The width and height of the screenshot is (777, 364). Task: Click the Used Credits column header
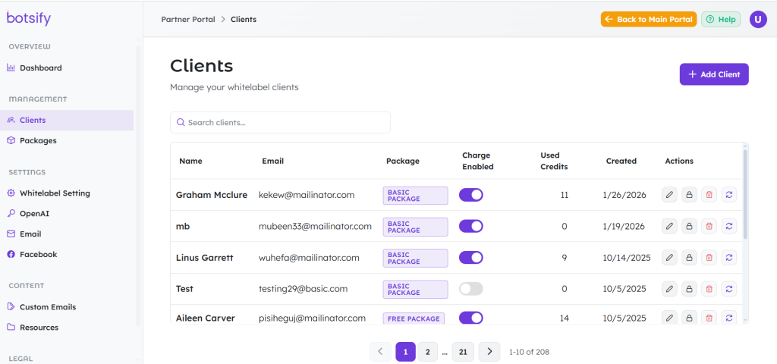[554, 161]
